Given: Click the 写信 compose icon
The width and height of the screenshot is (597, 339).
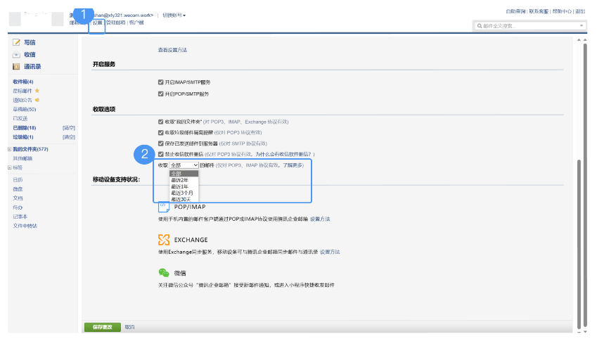Looking at the screenshot, I should point(15,43).
